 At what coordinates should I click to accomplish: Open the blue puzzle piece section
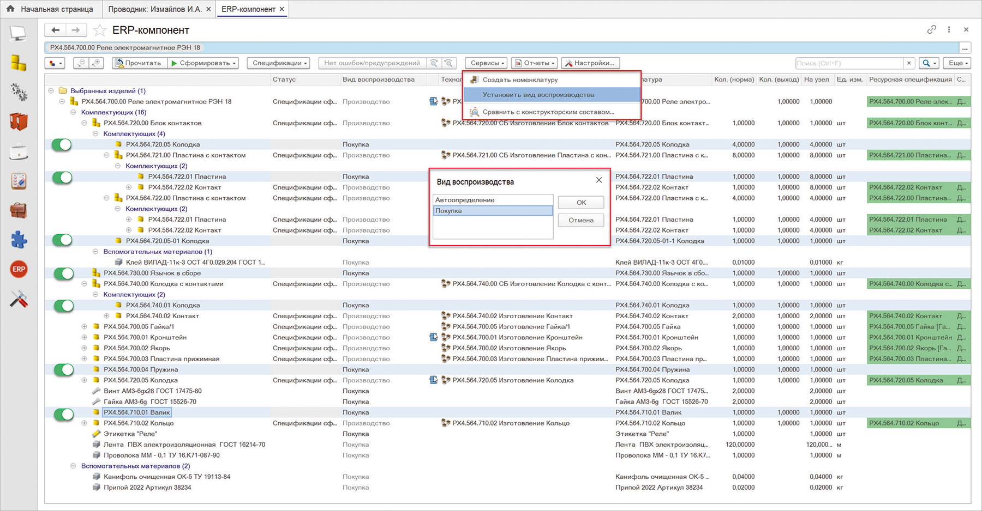click(x=19, y=240)
